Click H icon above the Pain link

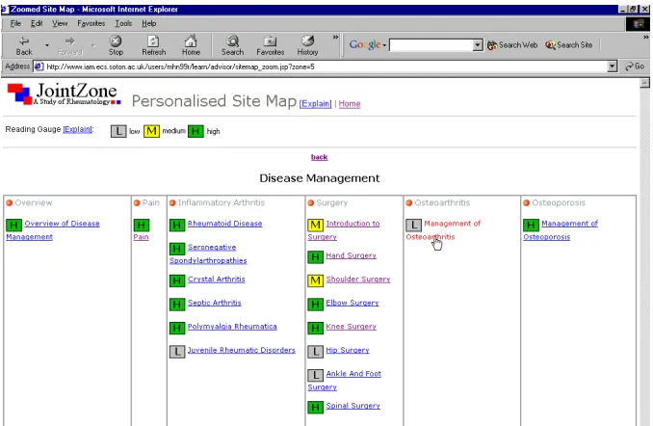click(142, 226)
